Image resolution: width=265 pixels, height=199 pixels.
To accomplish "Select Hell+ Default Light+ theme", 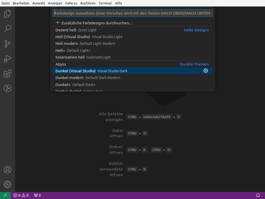I will pyautogui.click(x=133, y=51).
